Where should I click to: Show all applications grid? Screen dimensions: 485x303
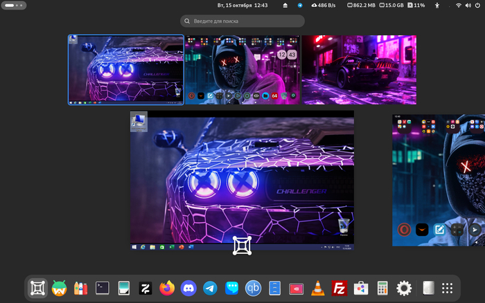tap(448, 288)
